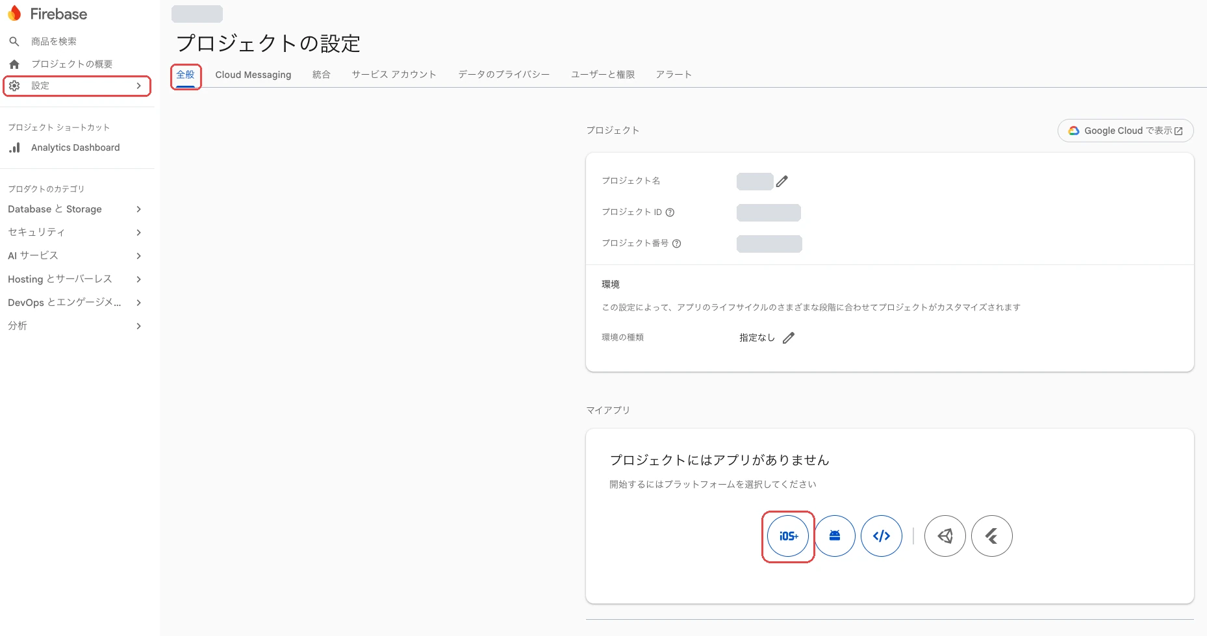1207x636 pixels.
Task: Add a Flutter app
Action: 992,536
